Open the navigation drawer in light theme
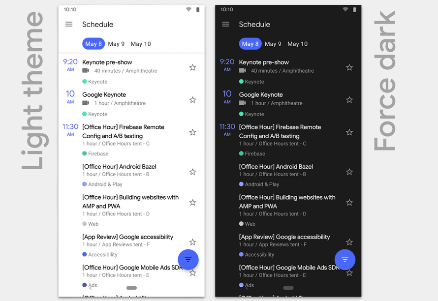 coord(68,24)
